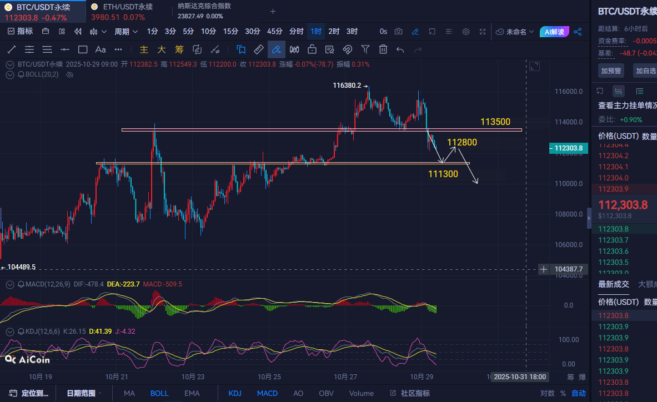The width and height of the screenshot is (657, 402).
Task: Delete drawings with the trash icon
Action: click(x=383, y=49)
